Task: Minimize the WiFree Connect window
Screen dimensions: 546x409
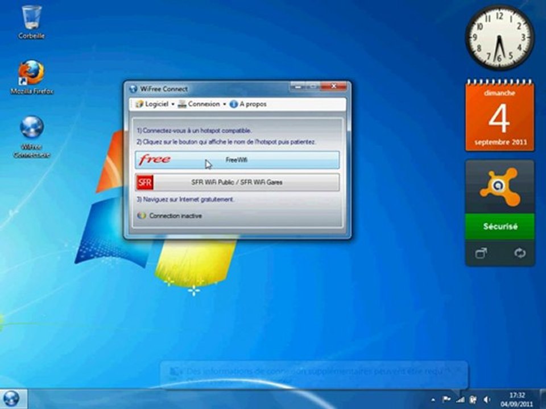Action: [297, 86]
